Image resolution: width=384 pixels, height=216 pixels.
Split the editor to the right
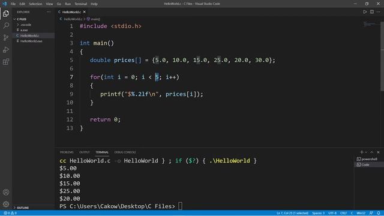pos(372,12)
